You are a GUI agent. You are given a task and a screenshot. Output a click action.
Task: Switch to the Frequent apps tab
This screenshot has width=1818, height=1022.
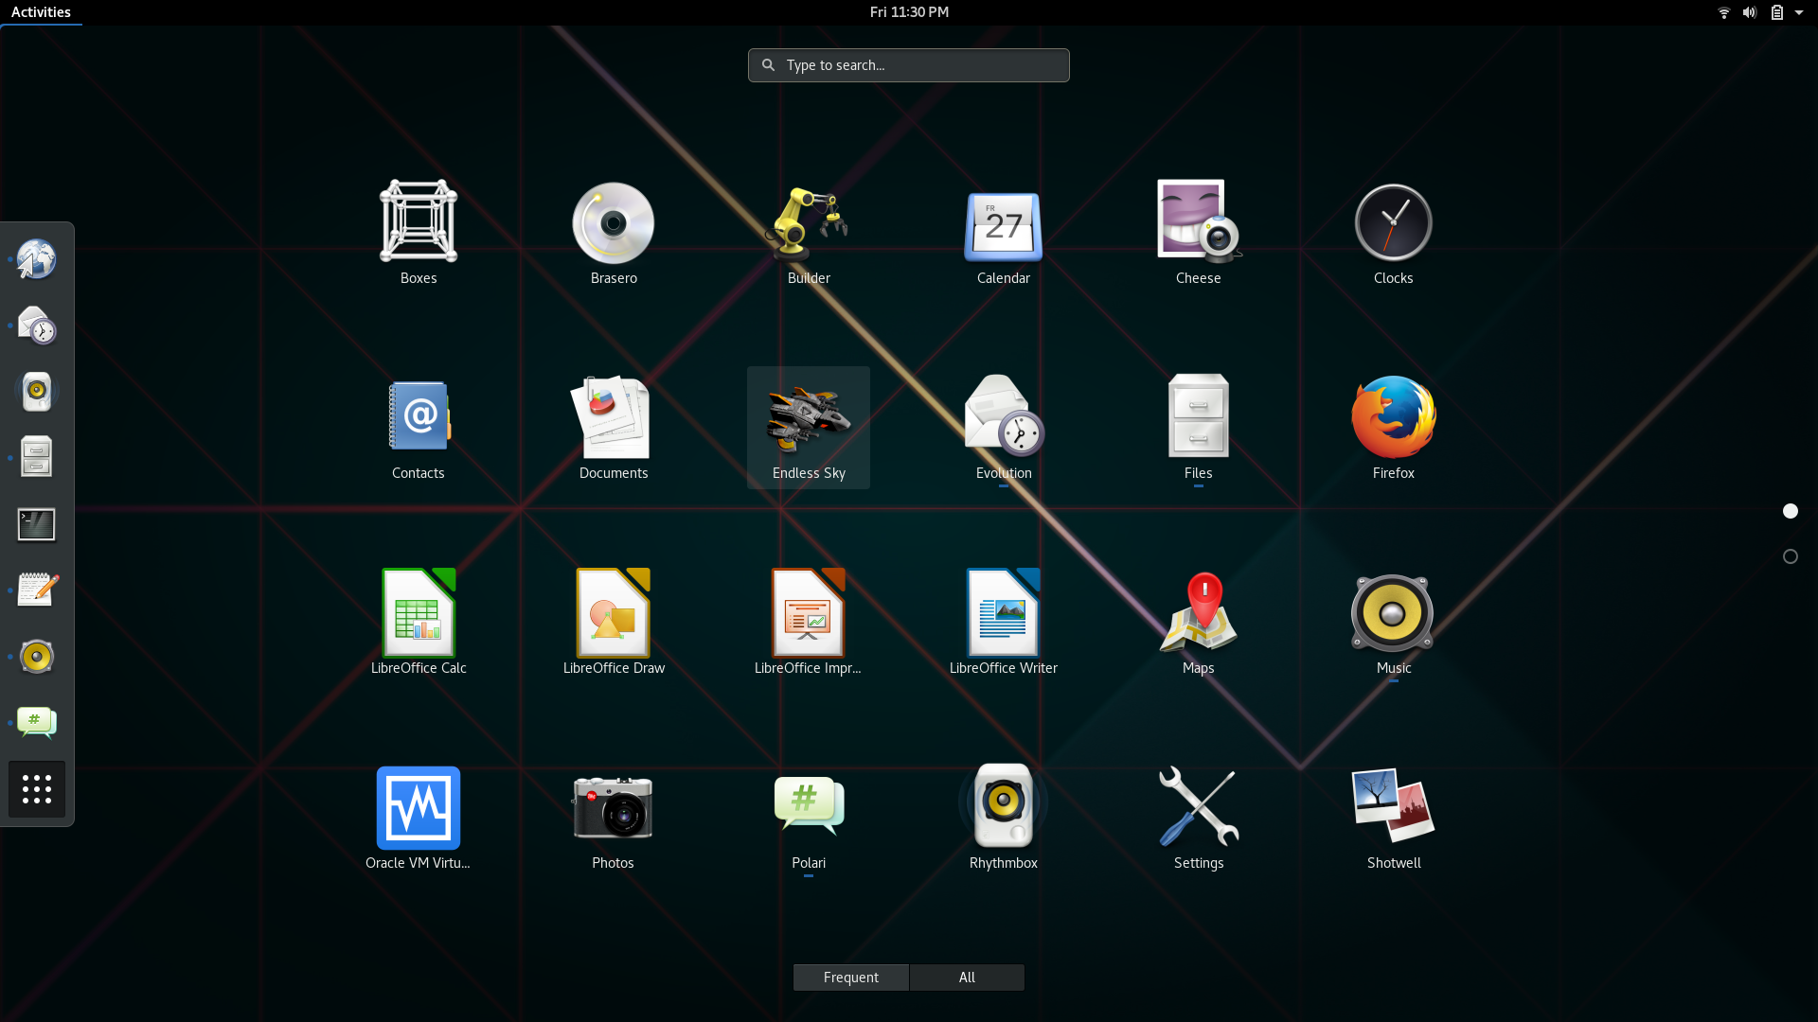click(851, 978)
